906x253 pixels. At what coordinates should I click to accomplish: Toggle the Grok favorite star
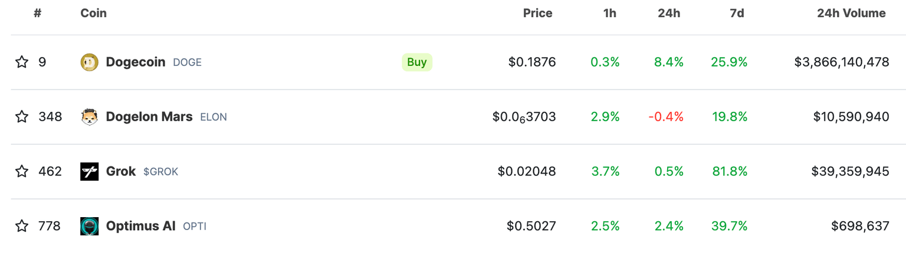click(22, 171)
